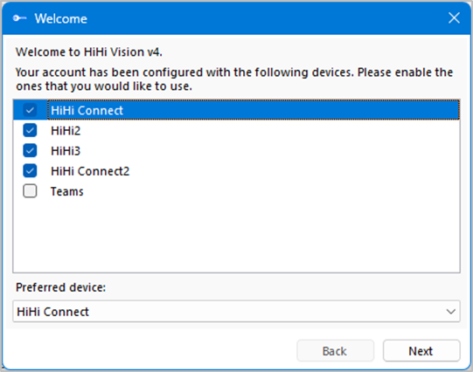Select the Teams list row label
This screenshot has width=473, height=372.
pos(67,191)
